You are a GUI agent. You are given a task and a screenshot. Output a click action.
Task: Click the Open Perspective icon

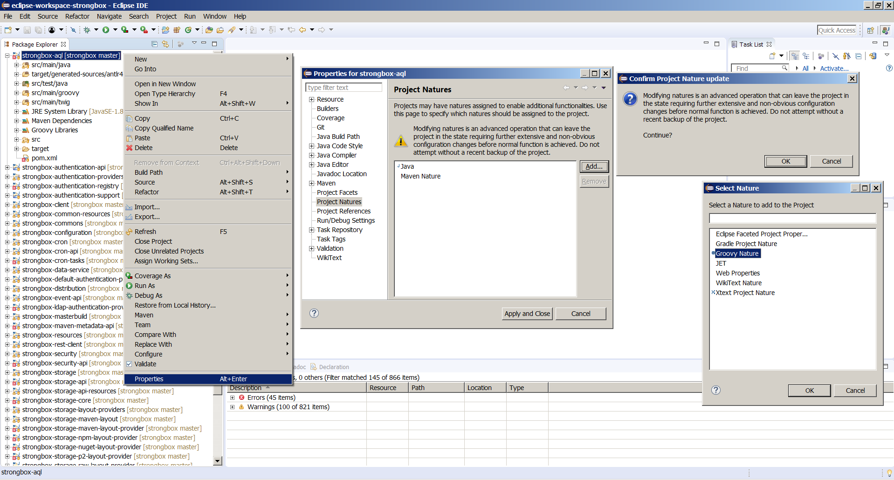tap(870, 30)
